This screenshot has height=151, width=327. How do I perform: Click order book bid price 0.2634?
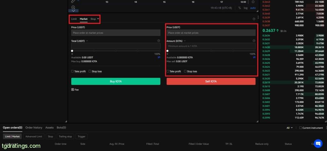266,36
